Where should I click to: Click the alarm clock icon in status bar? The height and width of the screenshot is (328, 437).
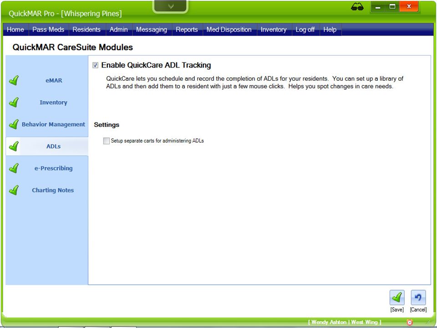pos(409,323)
